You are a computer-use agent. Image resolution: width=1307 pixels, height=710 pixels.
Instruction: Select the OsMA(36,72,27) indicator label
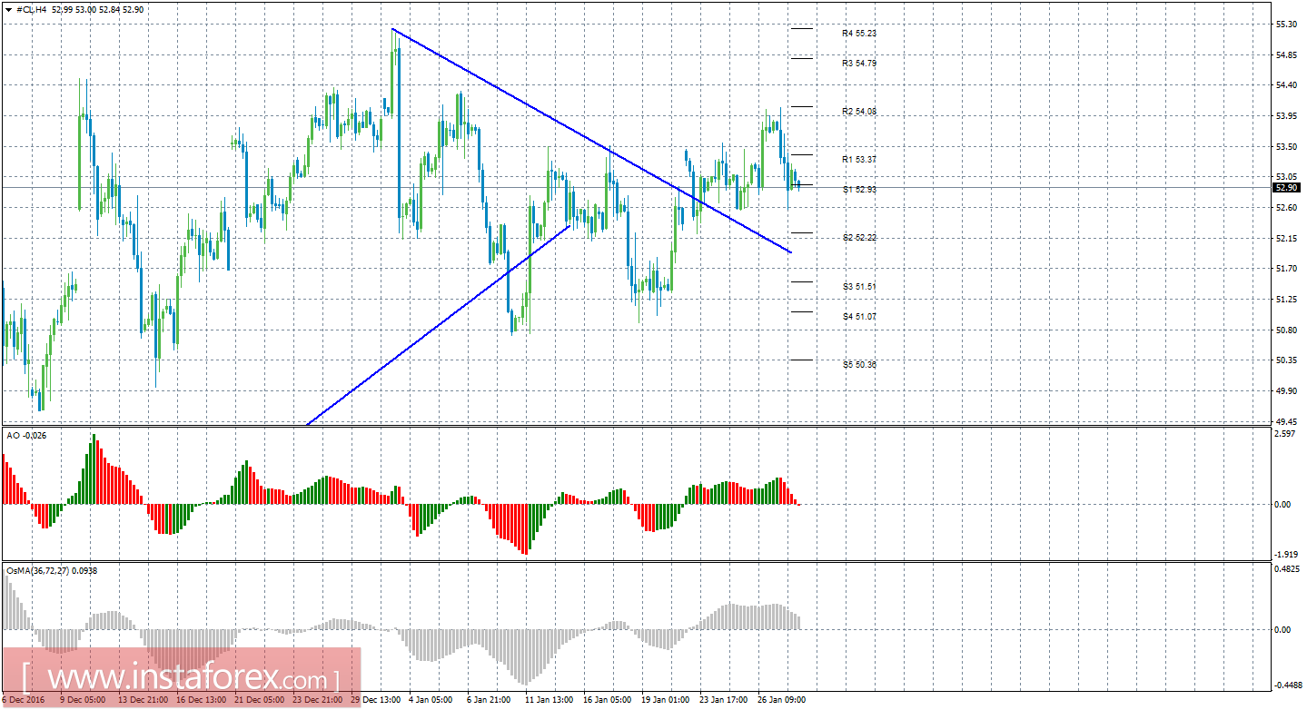coord(52,571)
